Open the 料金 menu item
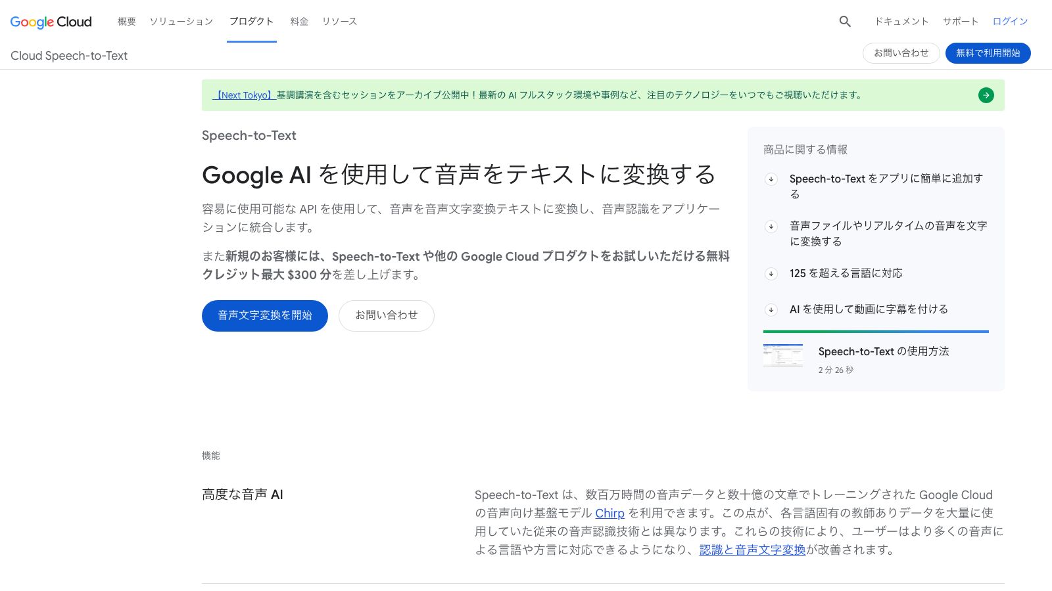The height and width of the screenshot is (591, 1052). pos(299,22)
